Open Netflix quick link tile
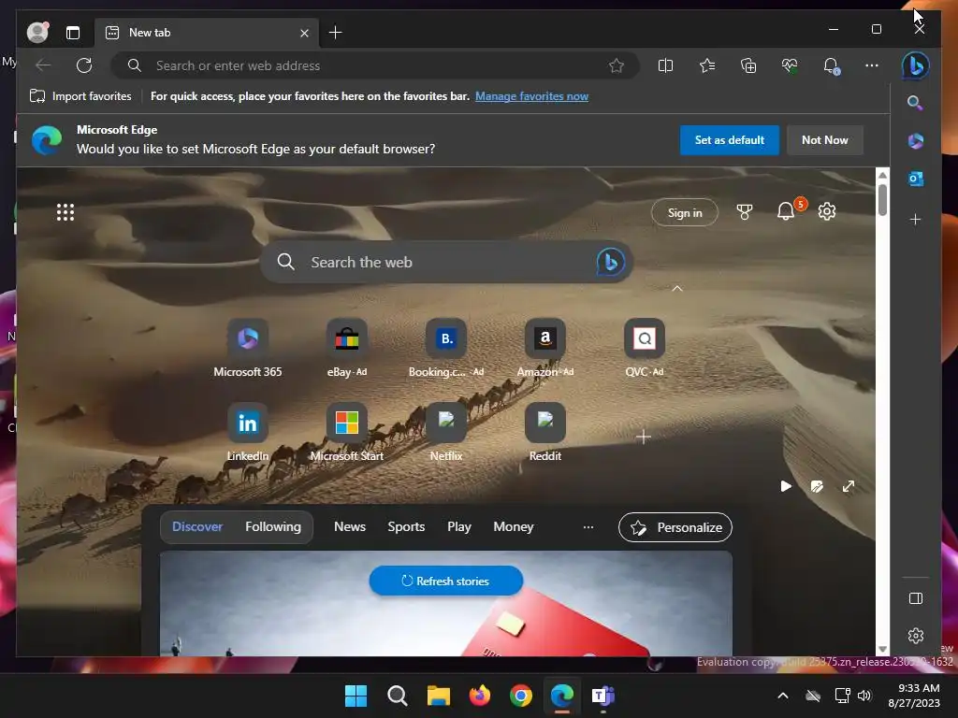Image resolution: width=958 pixels, height=718 pixels. click(446, 432)
